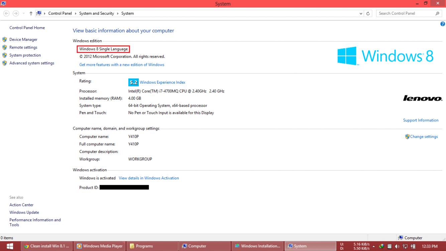Click System taskbar button

(x=310, y=246)
